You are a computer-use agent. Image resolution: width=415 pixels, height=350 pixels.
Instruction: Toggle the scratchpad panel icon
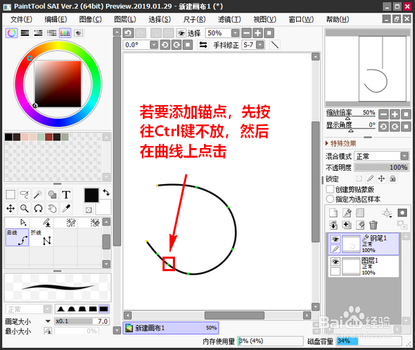(78, 33)
